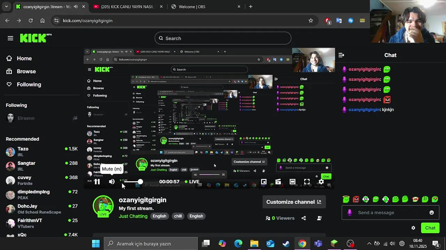Open the emoji picker in message box

coord(432,212)
